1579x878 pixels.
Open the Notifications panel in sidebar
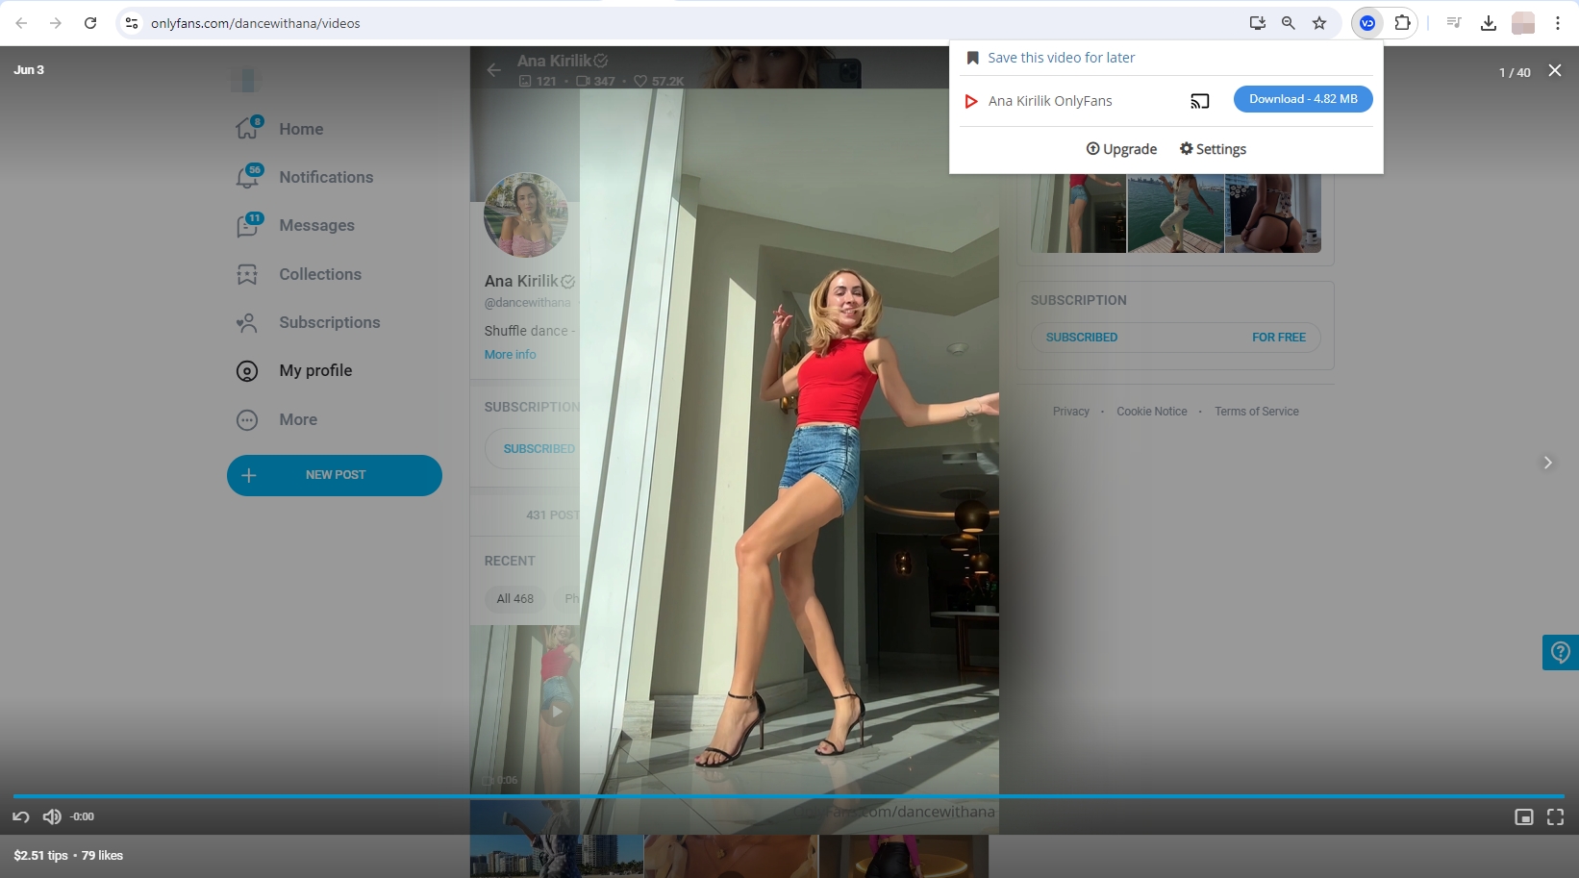coord(326,177)
